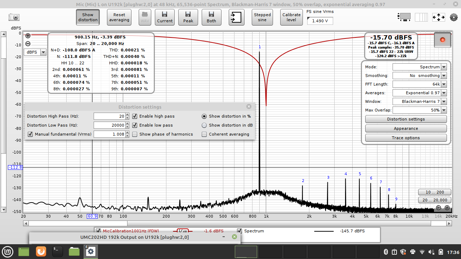The image size is (461, 259).
Task: Click the four-arrows graph limits icon
Action: click(x=438, y=17)
